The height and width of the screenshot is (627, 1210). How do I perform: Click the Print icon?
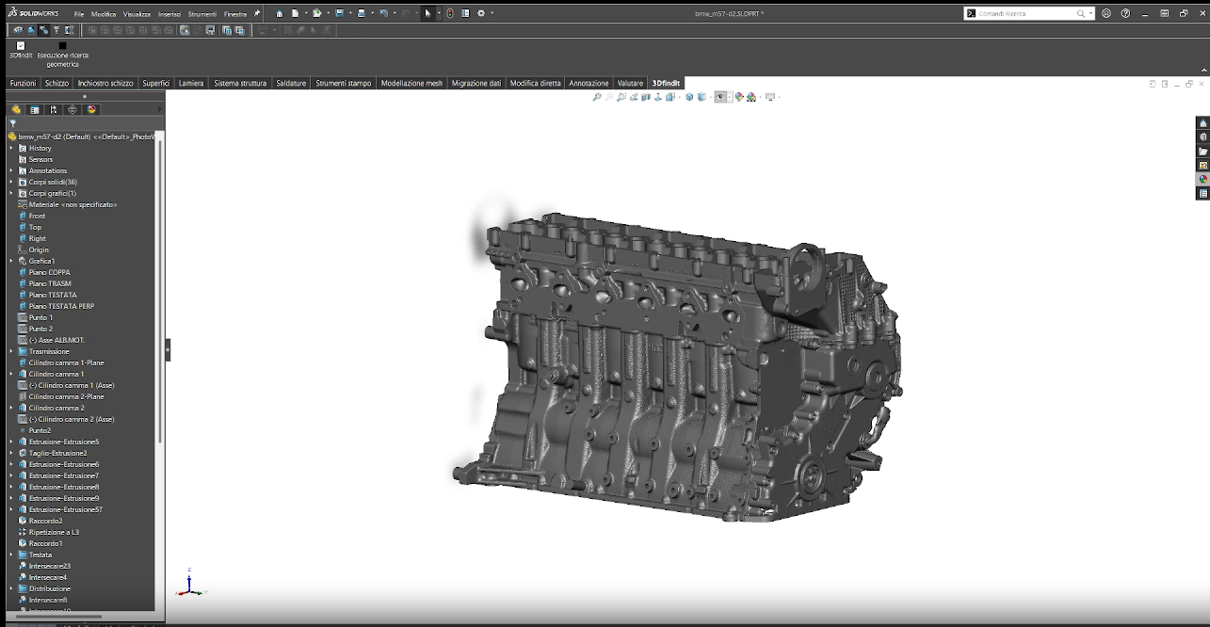(362, 13)
